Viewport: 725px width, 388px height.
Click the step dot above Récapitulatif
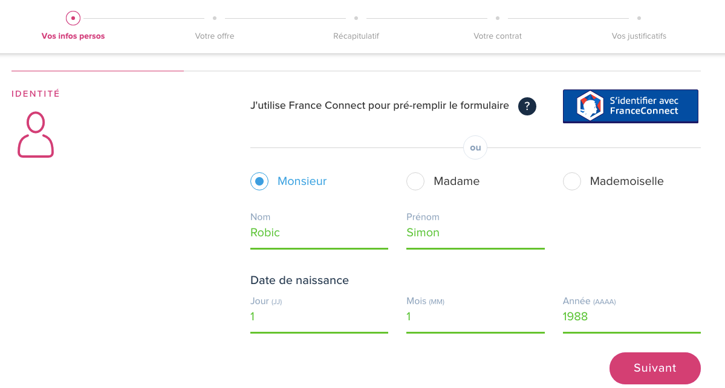pyautogui.click(x=356, y=18)
